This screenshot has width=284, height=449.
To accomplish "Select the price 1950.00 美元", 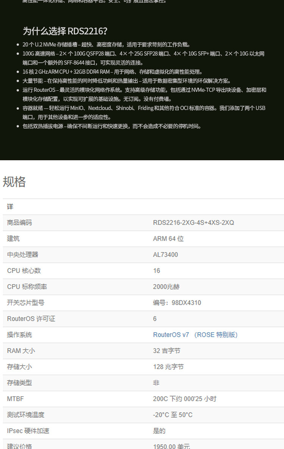I will coord(172,446).
